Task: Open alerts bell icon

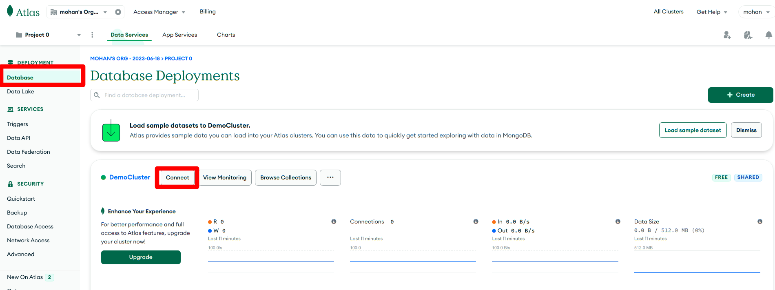Action: click(769, 35)
